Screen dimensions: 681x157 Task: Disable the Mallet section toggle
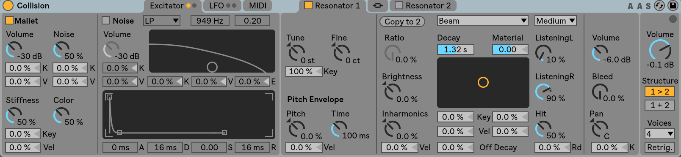tap(9, 20)
